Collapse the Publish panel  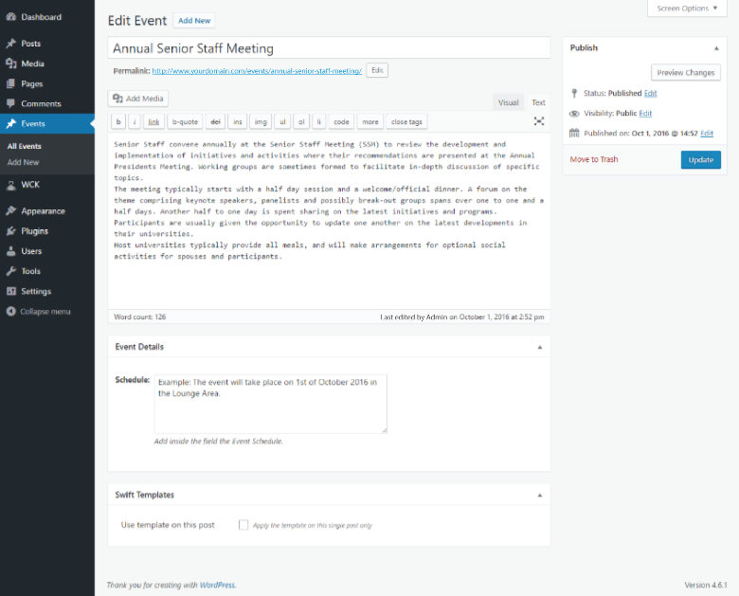click(x=716, y=48)
